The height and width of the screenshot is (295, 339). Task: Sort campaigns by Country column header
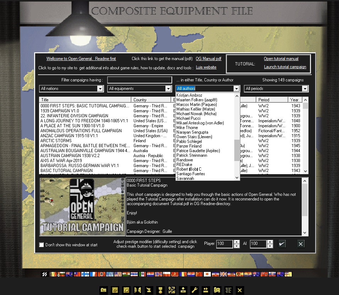(151, 100)
